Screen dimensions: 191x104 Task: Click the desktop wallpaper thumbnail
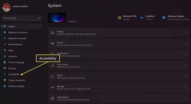[x=57, y=18]
